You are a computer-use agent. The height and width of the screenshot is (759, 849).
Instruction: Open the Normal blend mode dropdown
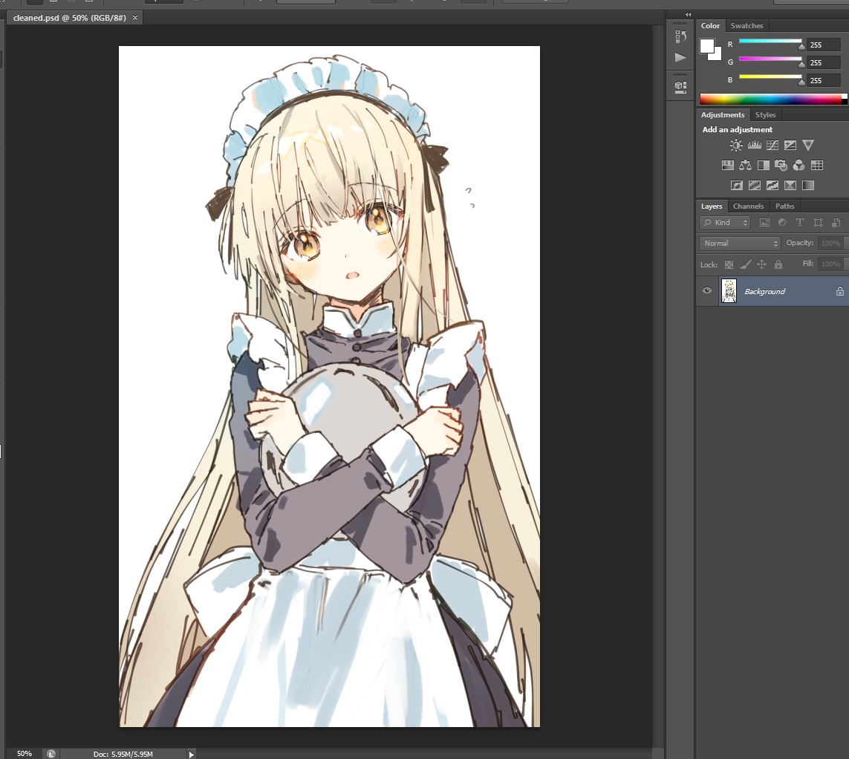click(740, 243)
